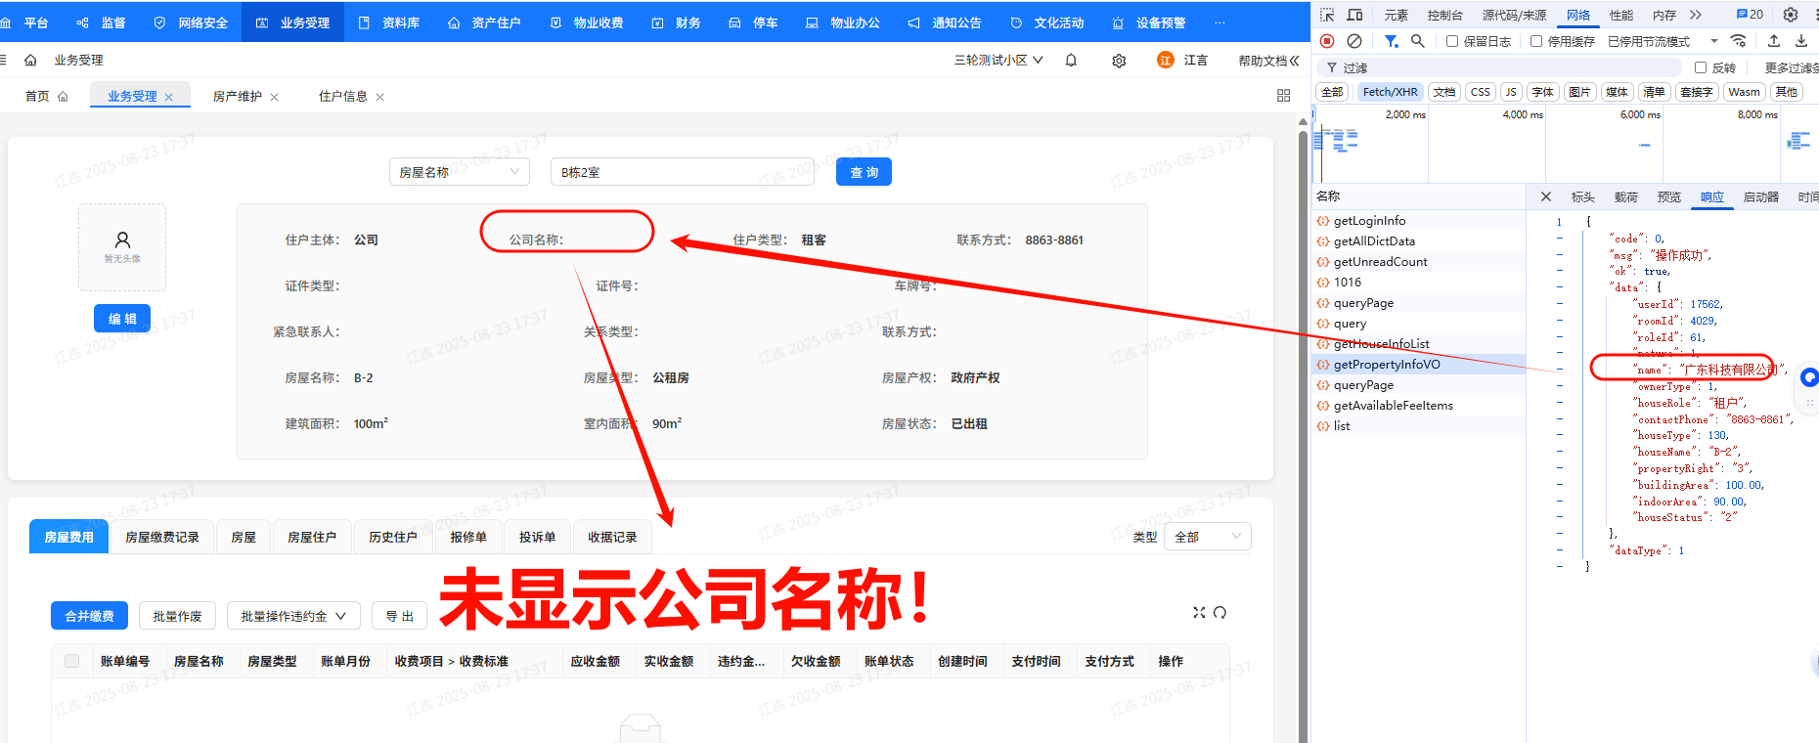Screen dimensions: 1819x743
Task: Open the 物业收费 top menu item
Action: pos(587,22)
